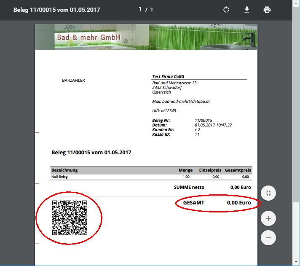Rotate the PDF document clockwise

click(x=226, y=10)
